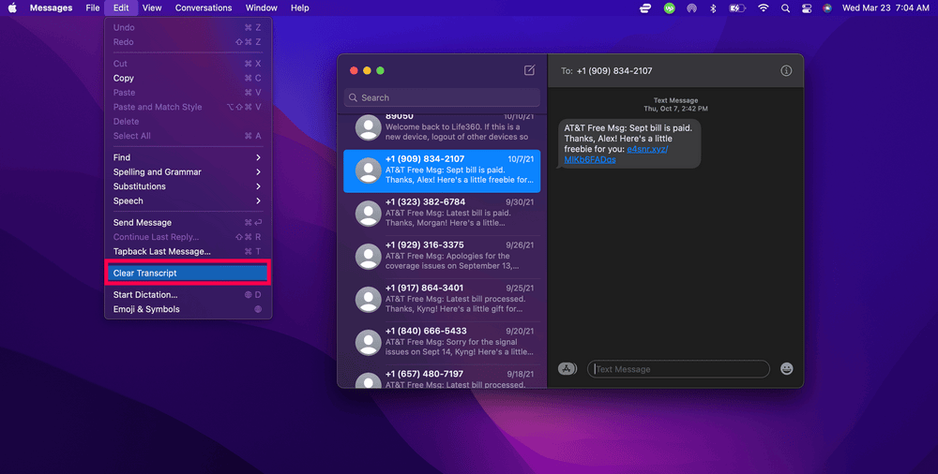This screenshot has height=474, width=938.
Task: Expand the Find submenu
Action: click(x=188, y=157)
